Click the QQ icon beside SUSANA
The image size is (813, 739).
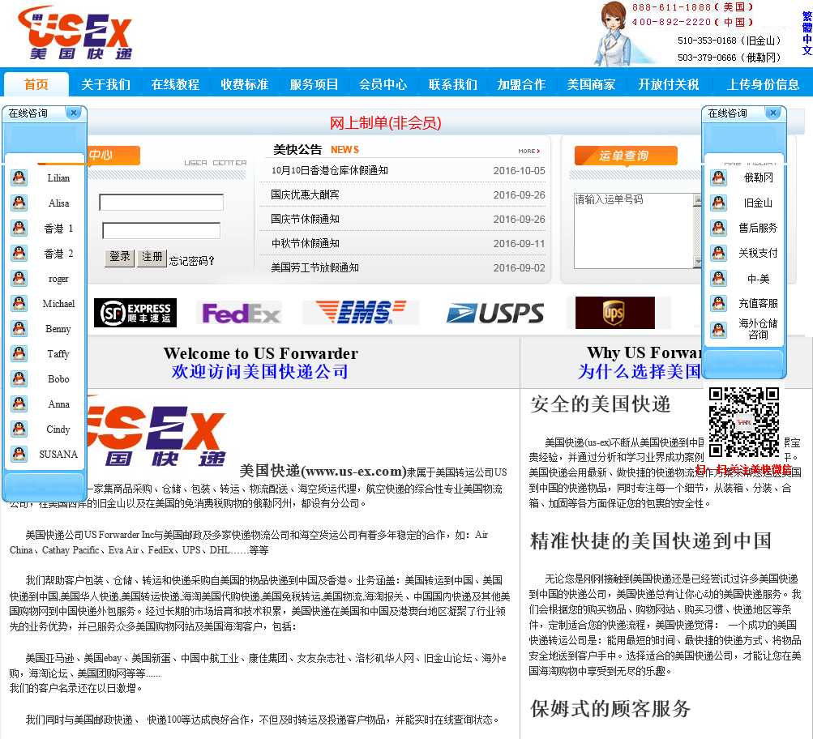19,454
